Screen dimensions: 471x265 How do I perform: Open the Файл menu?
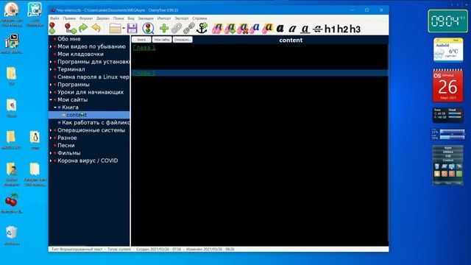click(x=54, y=18)
